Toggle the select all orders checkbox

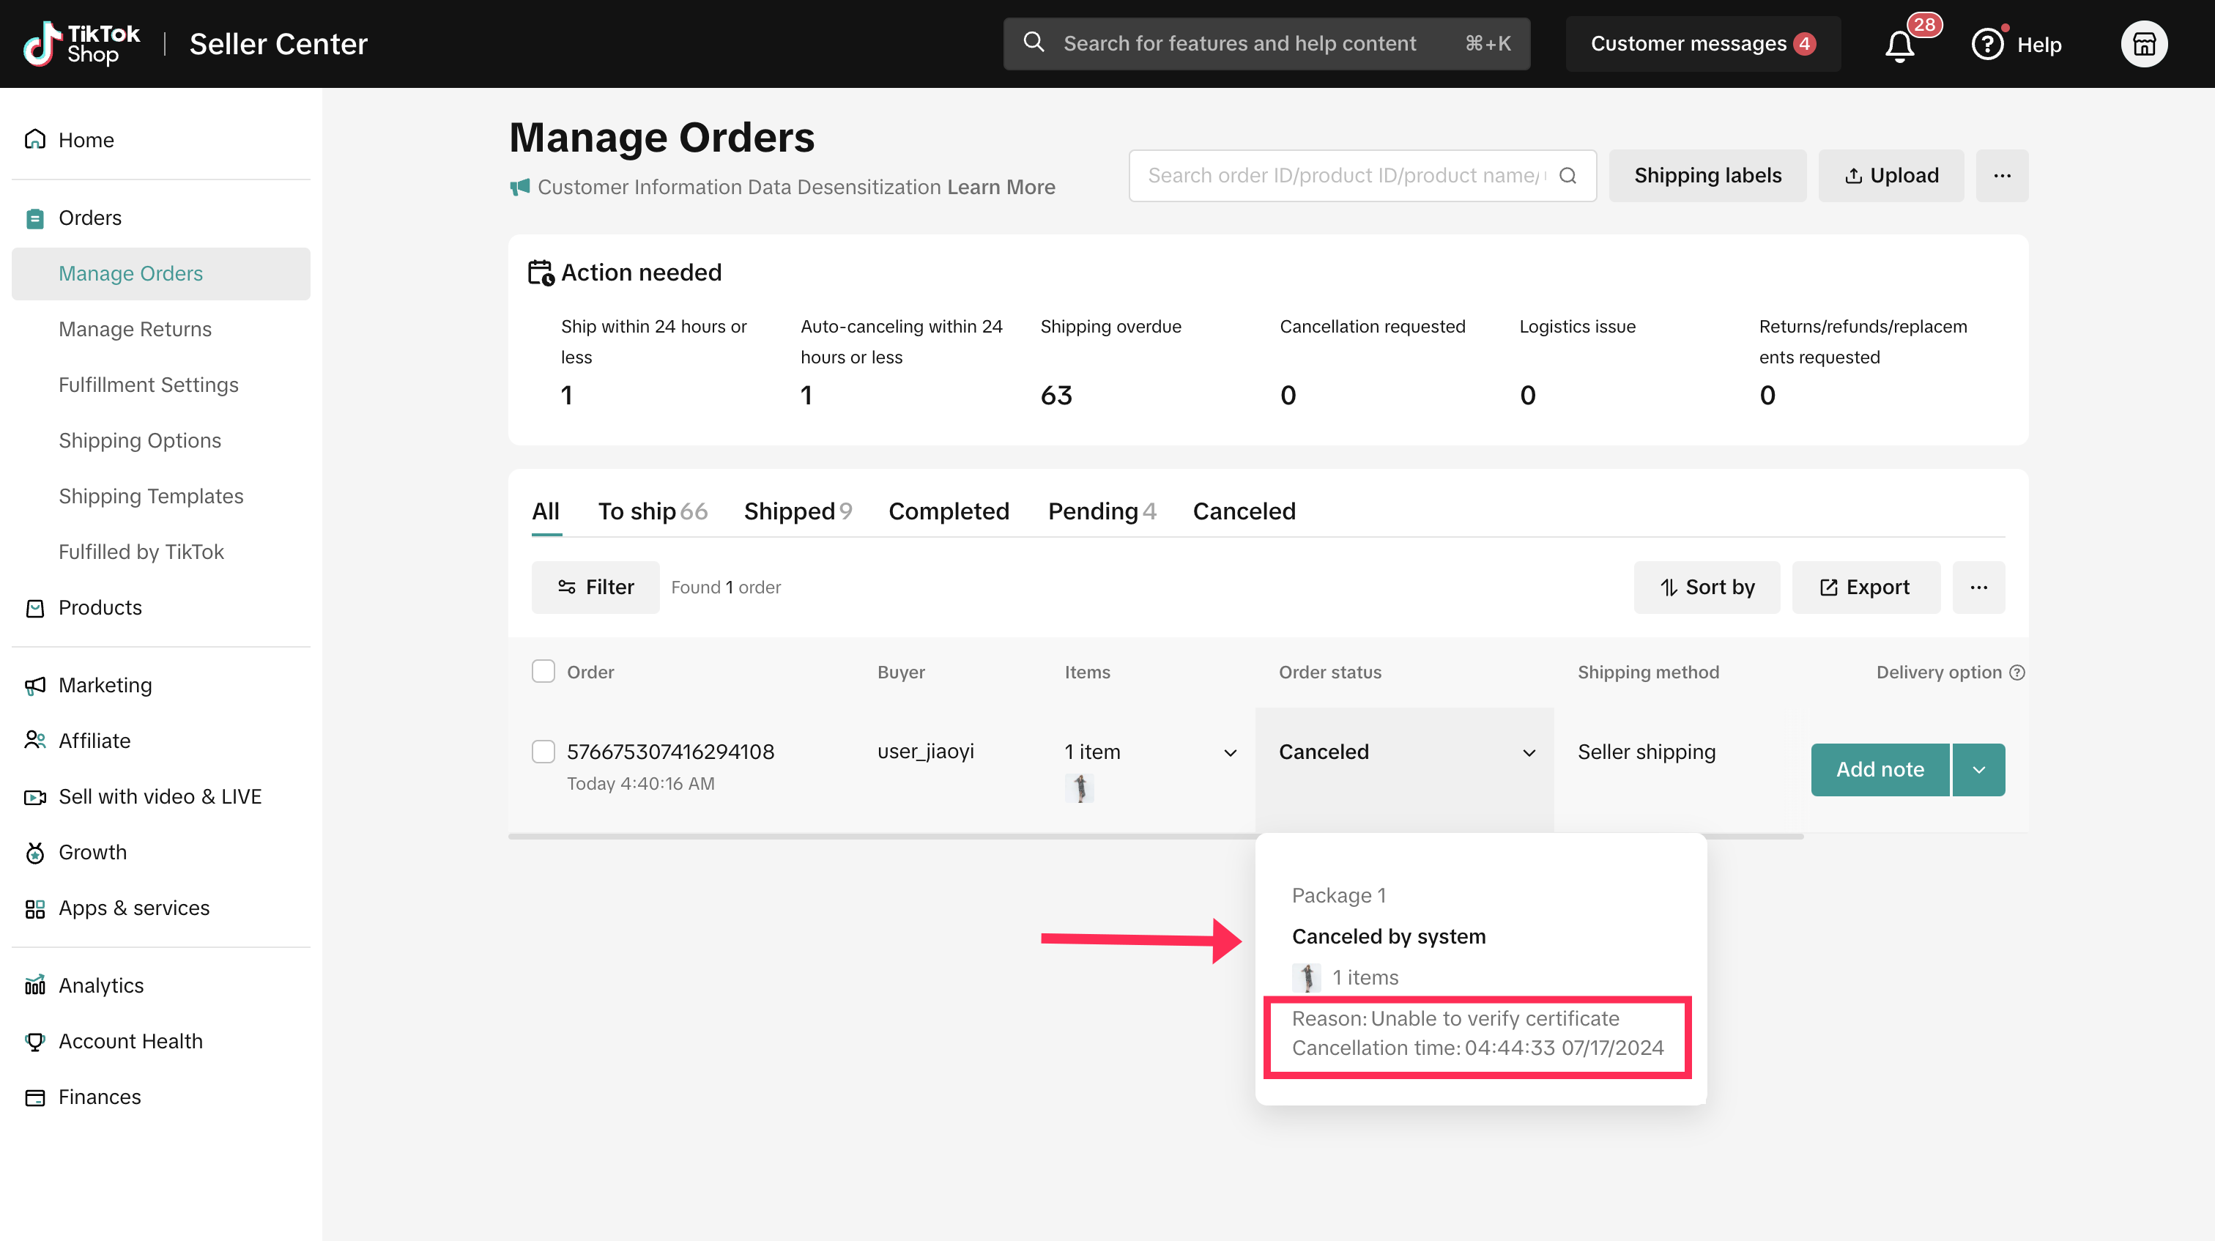pyautogui.click(x=543, y=672)
